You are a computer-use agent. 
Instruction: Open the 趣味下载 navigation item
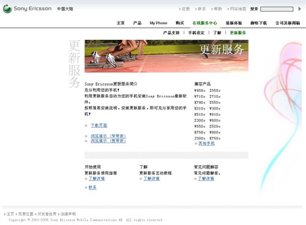[259, 23]
